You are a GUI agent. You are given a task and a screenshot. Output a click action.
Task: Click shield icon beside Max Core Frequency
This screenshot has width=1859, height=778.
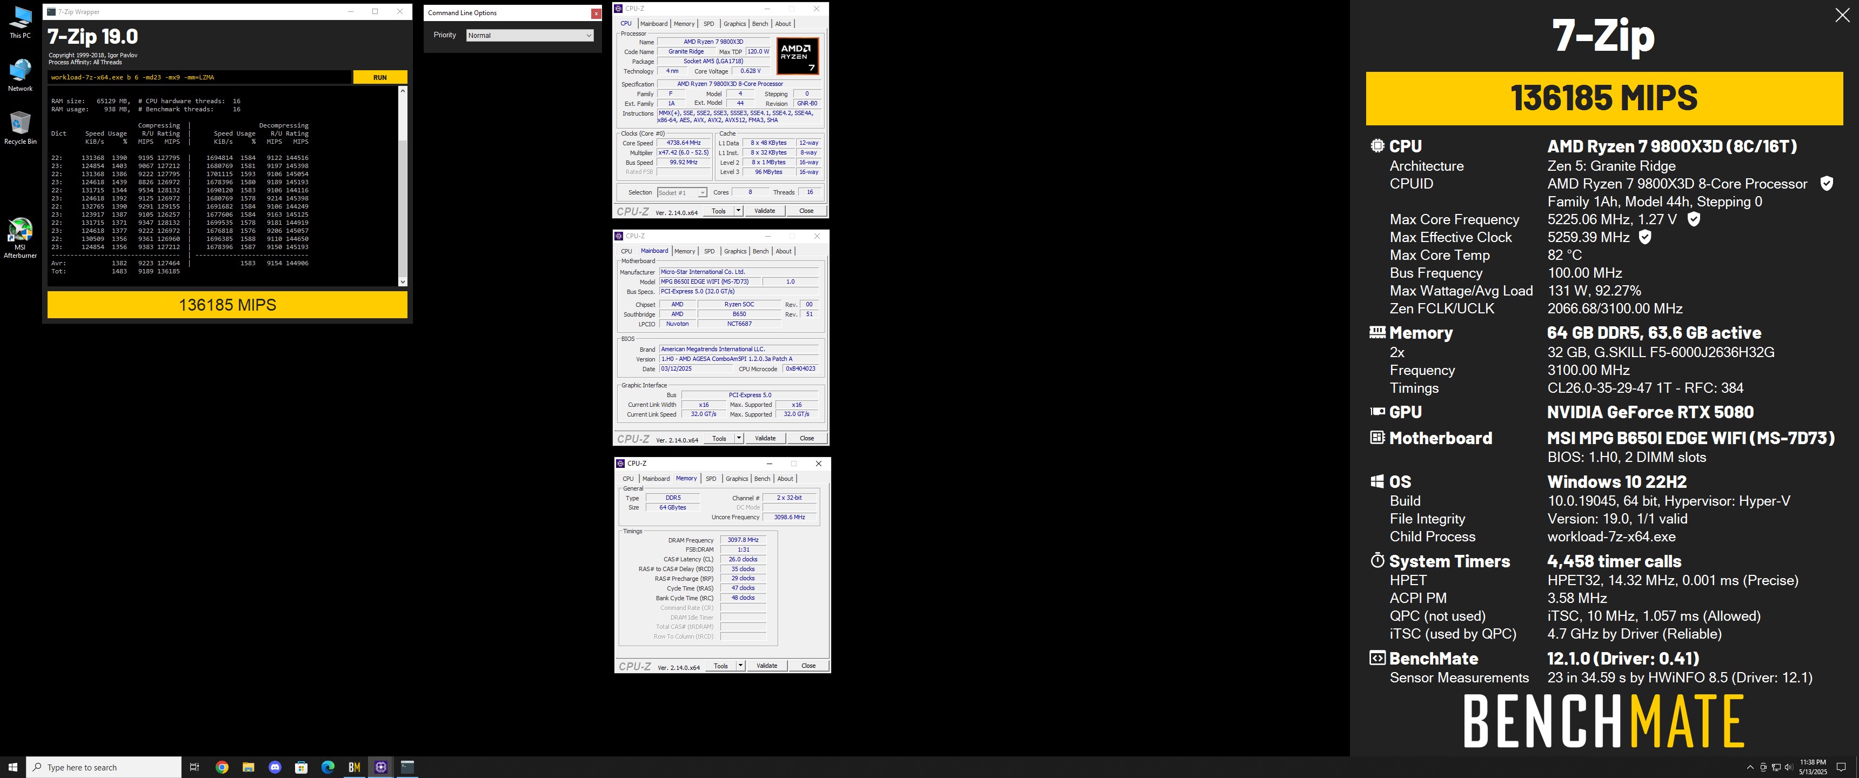point(1694,219)
